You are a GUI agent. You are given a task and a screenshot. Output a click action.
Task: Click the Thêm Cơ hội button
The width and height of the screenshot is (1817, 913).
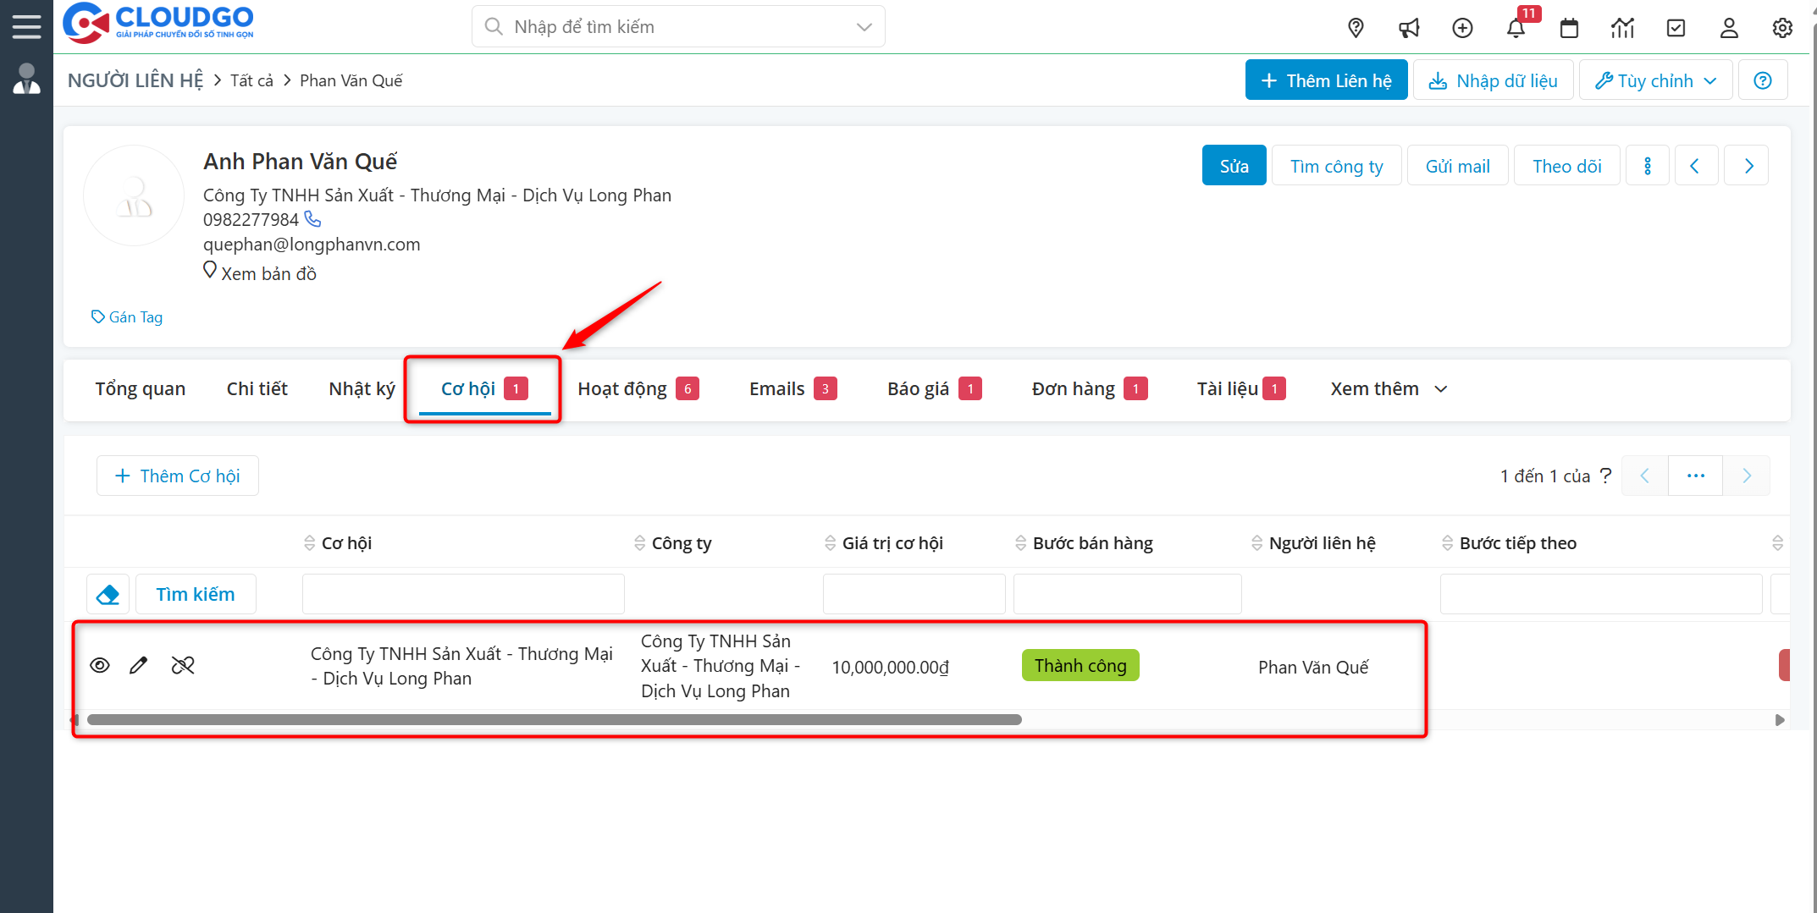178,476
